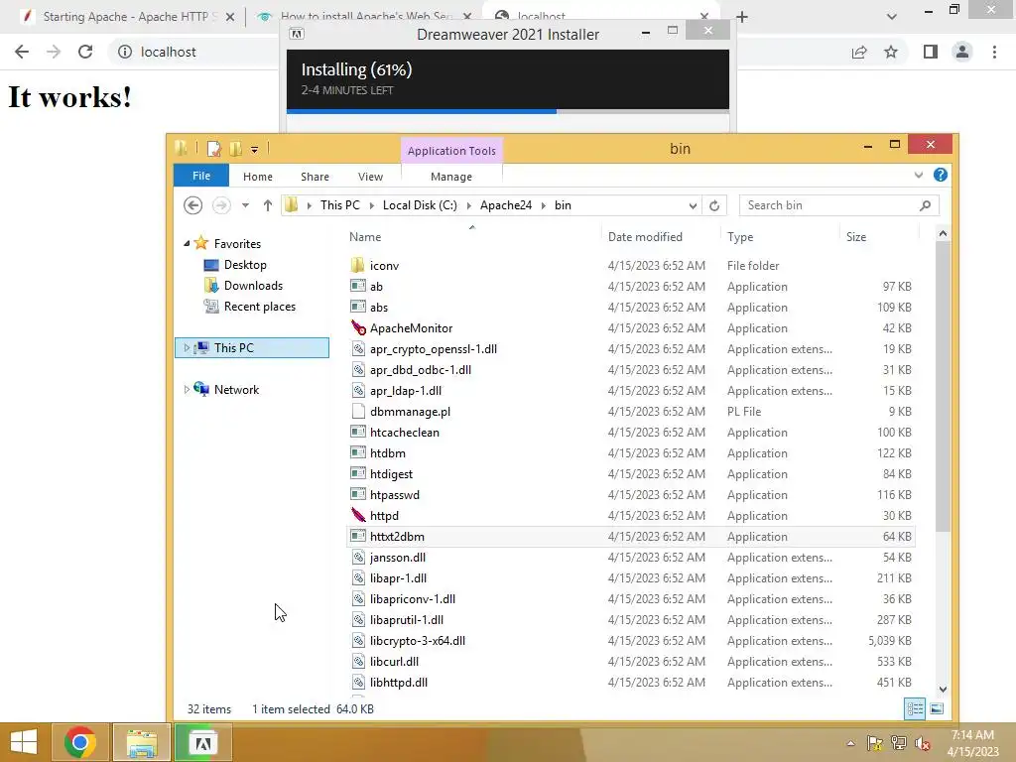Expand the Network tree node

(x=187, y=389)
